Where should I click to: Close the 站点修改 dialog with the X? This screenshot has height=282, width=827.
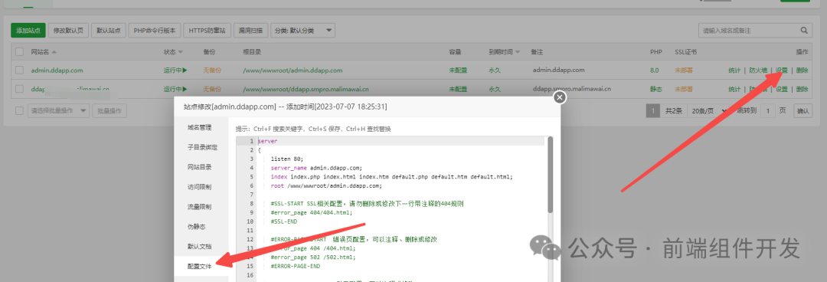(x=560, y=97)
